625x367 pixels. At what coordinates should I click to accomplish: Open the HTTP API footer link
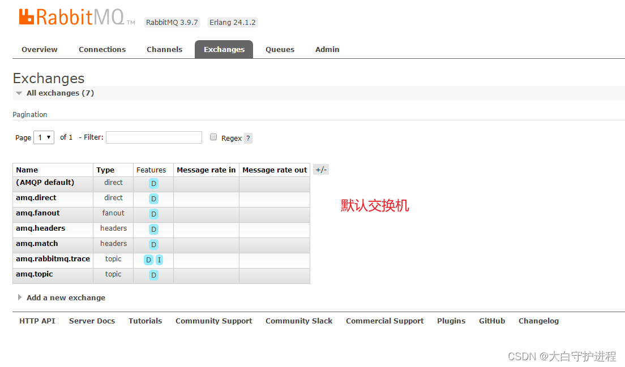coord(37,321)
